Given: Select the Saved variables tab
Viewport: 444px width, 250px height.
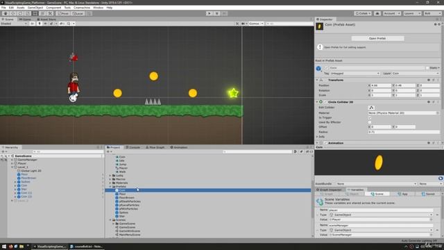Looking at the screenshot, I should [428, 194].
